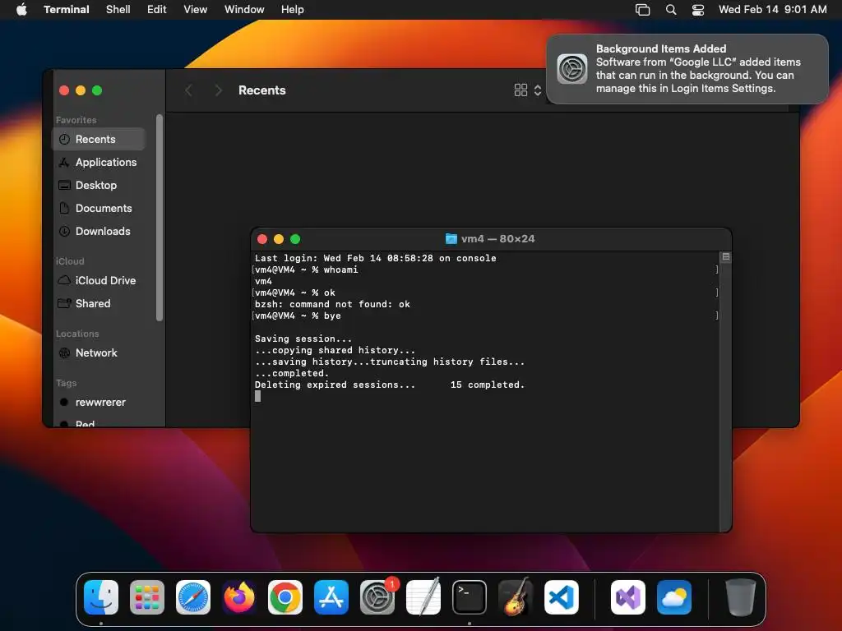Viewport: 842px width, 631px height.
Task: Close the Finder window
Action: [64, 90]
